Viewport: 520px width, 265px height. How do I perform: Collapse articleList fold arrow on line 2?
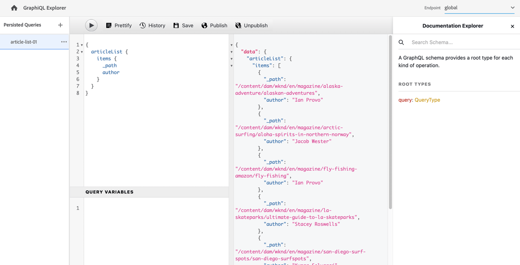(82, 52)
